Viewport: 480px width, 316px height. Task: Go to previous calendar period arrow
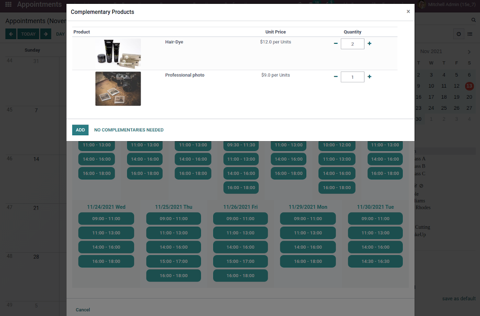click(x=11, y=34)
